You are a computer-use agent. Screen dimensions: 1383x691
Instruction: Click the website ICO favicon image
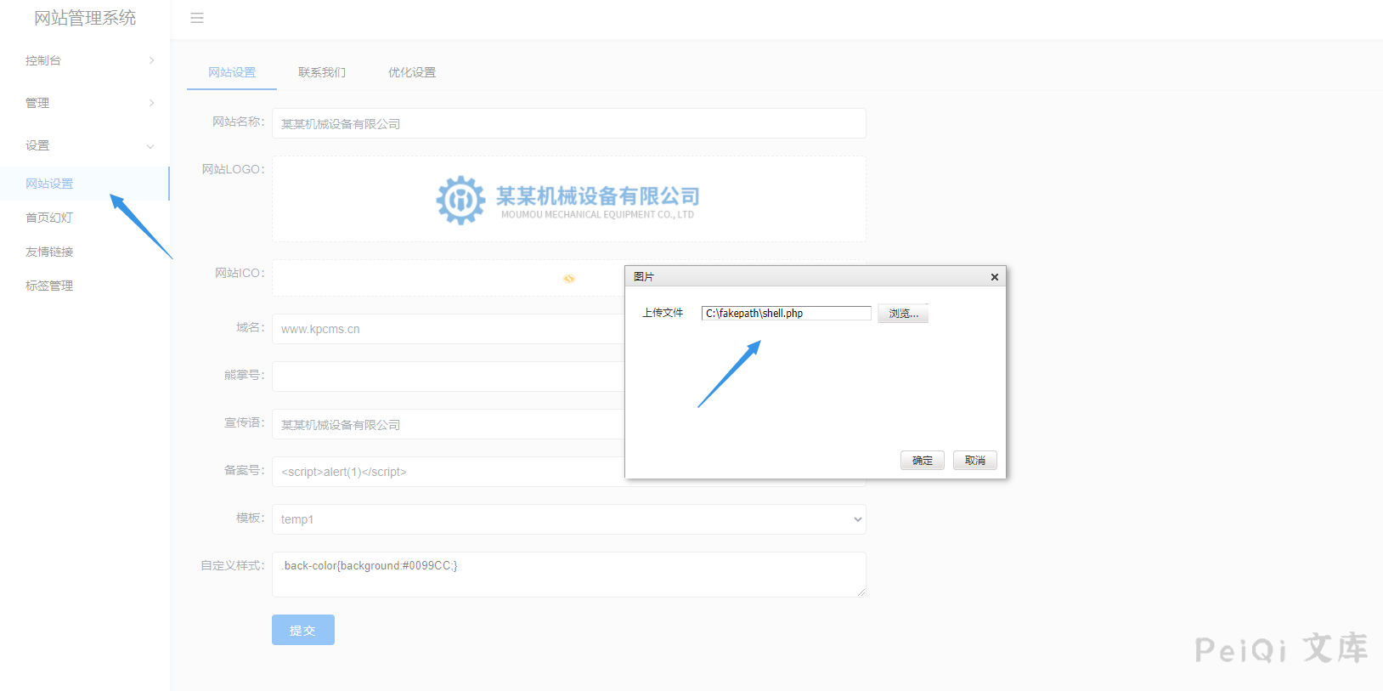(568, 279)
